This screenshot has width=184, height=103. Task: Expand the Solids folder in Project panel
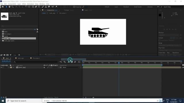1,36
